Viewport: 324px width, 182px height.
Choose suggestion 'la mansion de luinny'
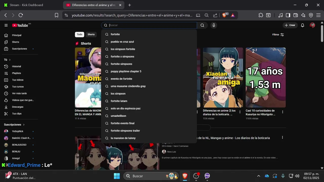(x=149, y=138)
